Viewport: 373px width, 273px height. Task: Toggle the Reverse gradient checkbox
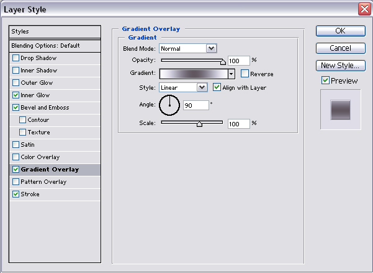(x=245, y=74)
